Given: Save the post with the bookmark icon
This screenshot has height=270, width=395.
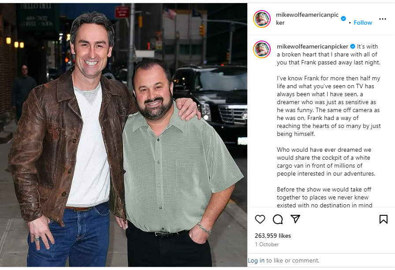Looking at the screenshot, I should pos(384,219).
